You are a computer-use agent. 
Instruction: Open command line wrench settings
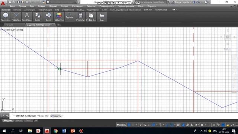(7, 116)
